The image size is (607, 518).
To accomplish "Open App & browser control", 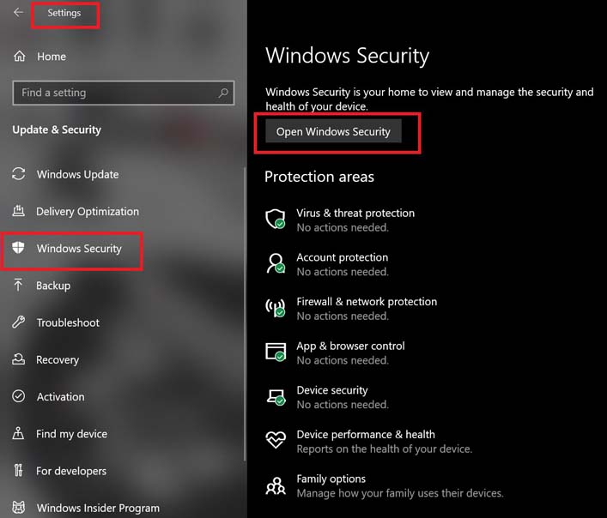I will (350, 346).
